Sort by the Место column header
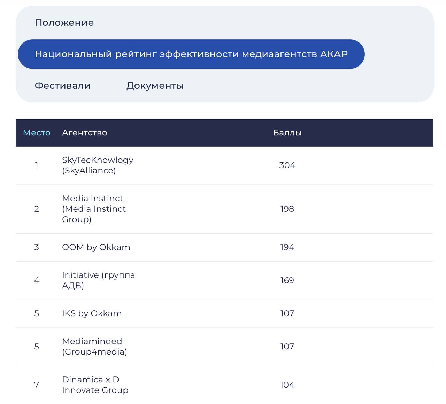This screenshot has height=404, width=446. 37,133
